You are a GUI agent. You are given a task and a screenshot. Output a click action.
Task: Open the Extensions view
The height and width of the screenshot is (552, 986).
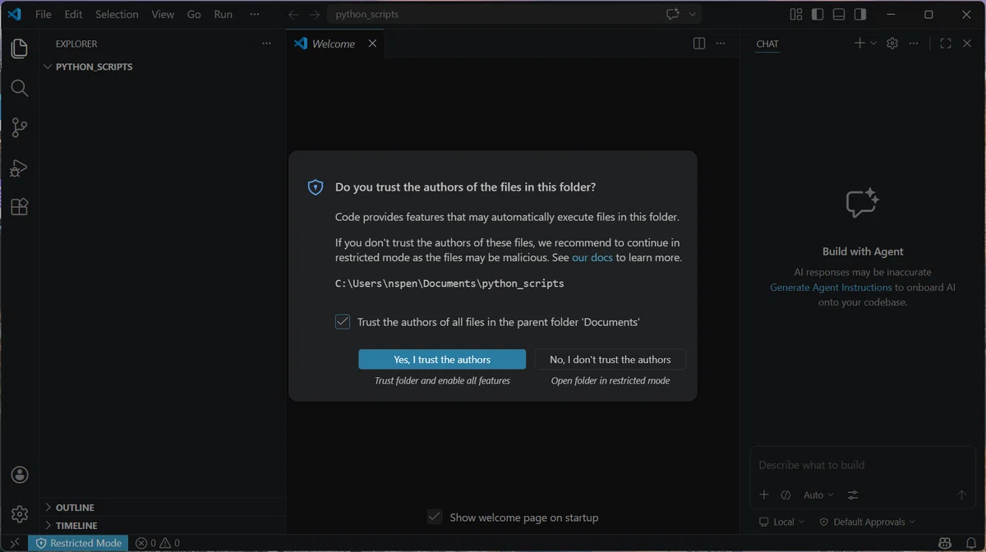point(20,207)
